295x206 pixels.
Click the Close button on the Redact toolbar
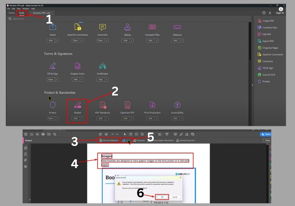(267, 140)
